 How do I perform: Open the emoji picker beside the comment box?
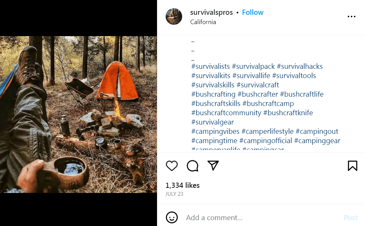coord(172,217)
